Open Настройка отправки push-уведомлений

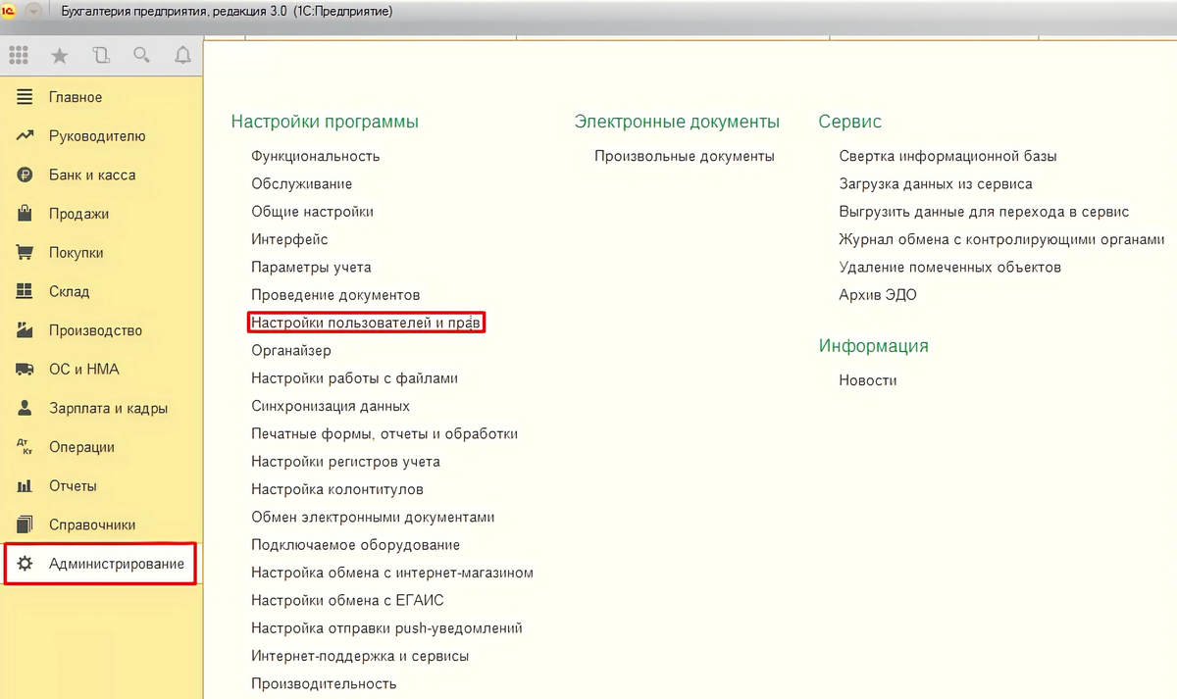386,627
